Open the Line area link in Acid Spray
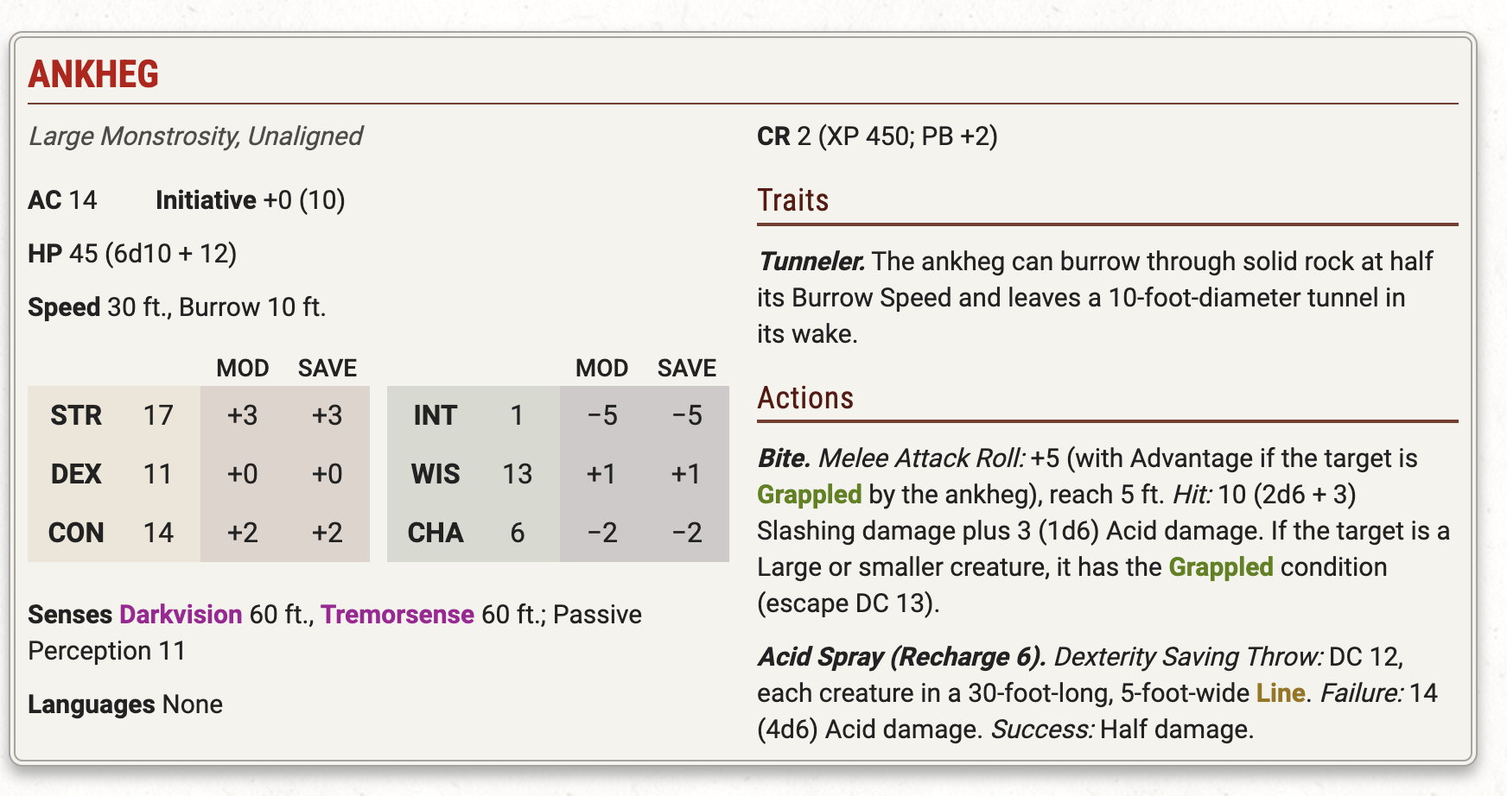1507x796 pixels. click(1280, 693)
